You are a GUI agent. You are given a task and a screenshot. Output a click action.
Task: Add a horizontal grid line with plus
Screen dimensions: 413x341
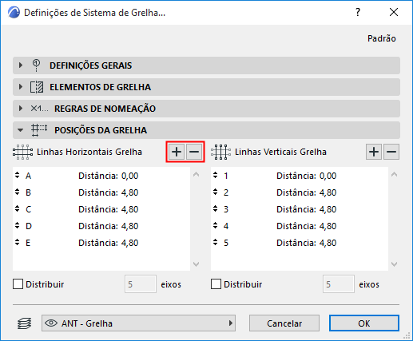click(177, 152)
